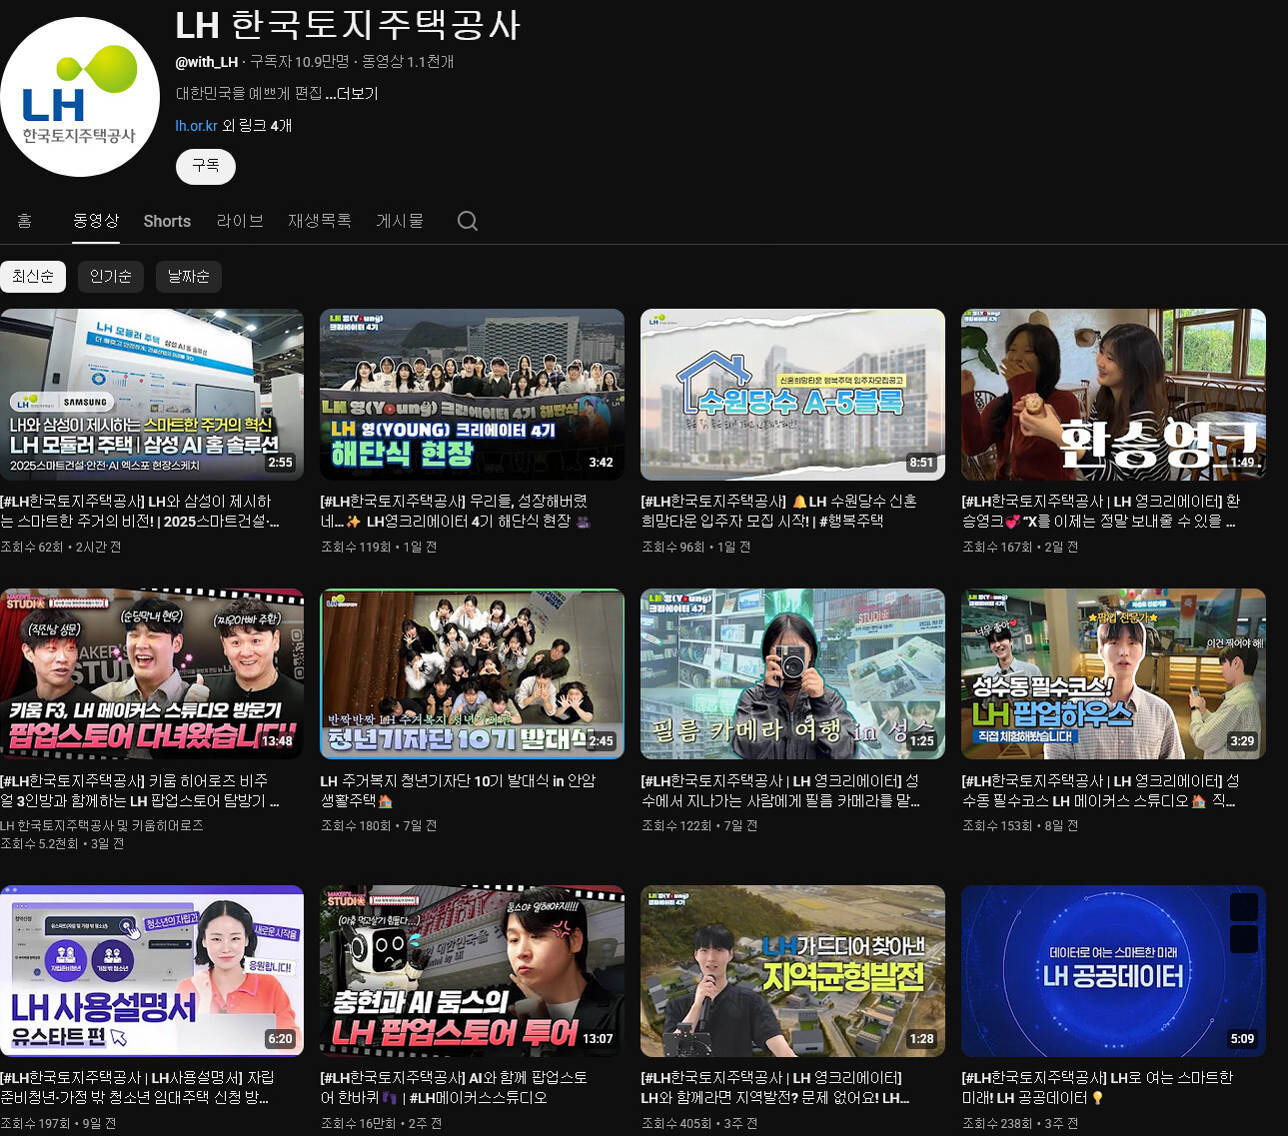Image resolution: width=1288 pixels, height=1136 pixels.
Task: Click the 8:51 duration badge
Action: [x=921, y=463]
